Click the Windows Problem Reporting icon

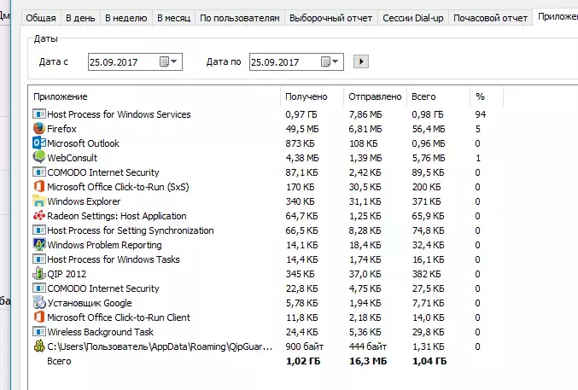pos(39,245)
